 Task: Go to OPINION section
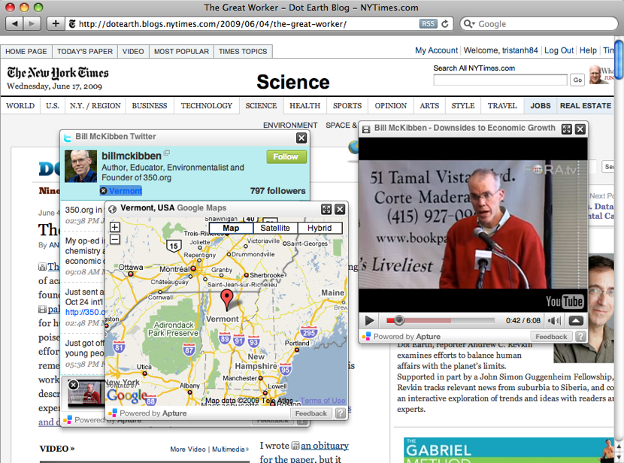391,106
